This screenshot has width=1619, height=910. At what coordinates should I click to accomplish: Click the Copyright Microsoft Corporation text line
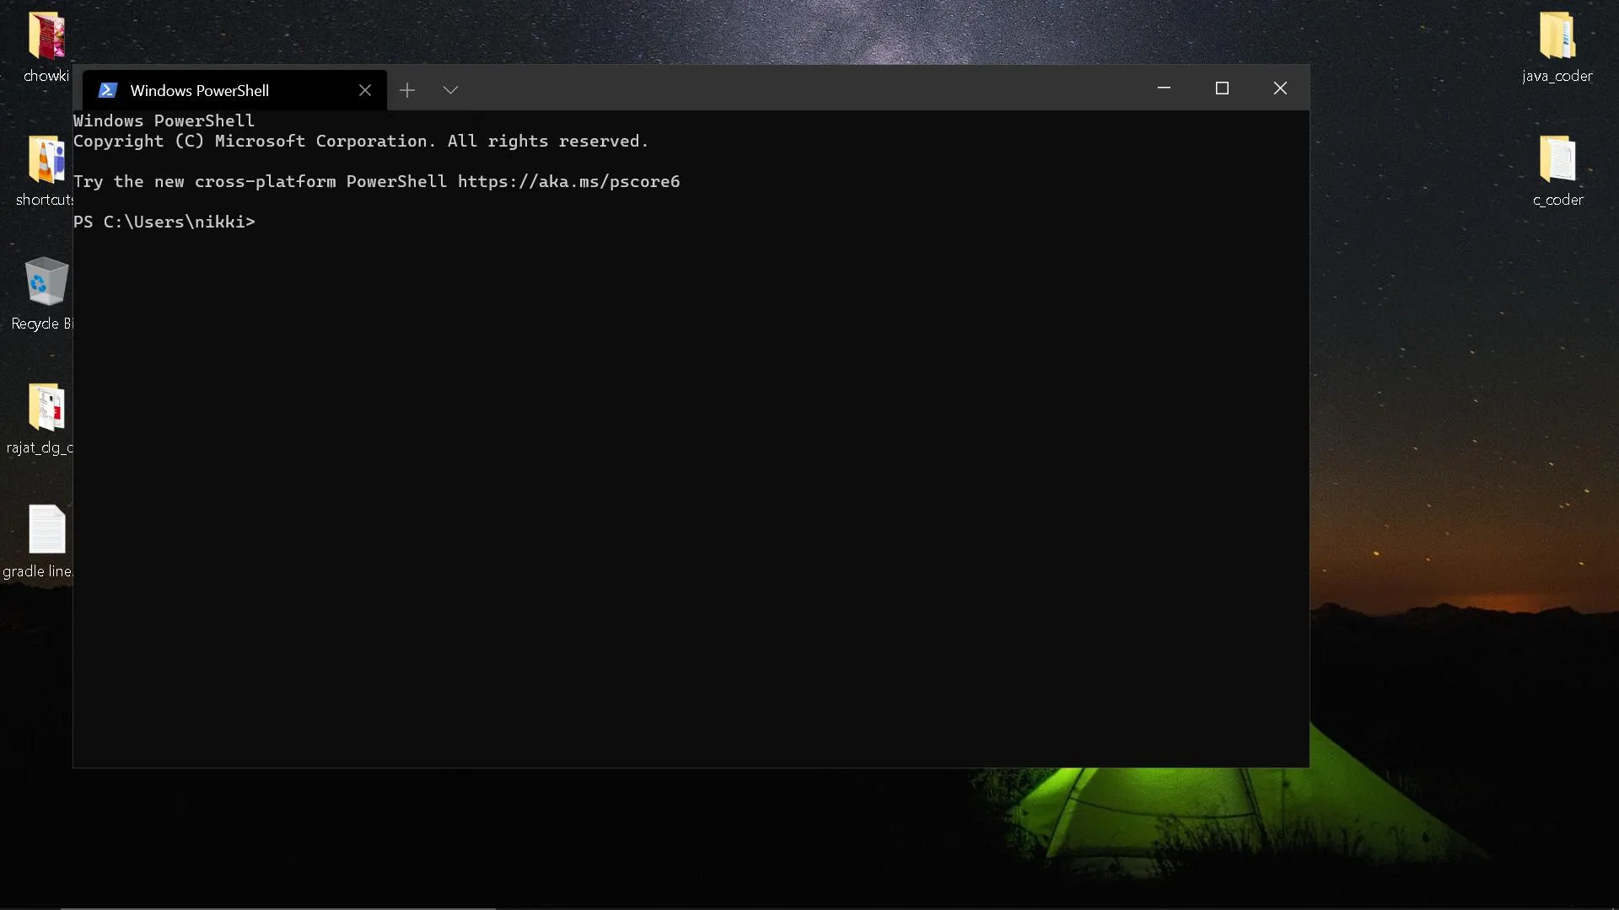tap(361, 142)
